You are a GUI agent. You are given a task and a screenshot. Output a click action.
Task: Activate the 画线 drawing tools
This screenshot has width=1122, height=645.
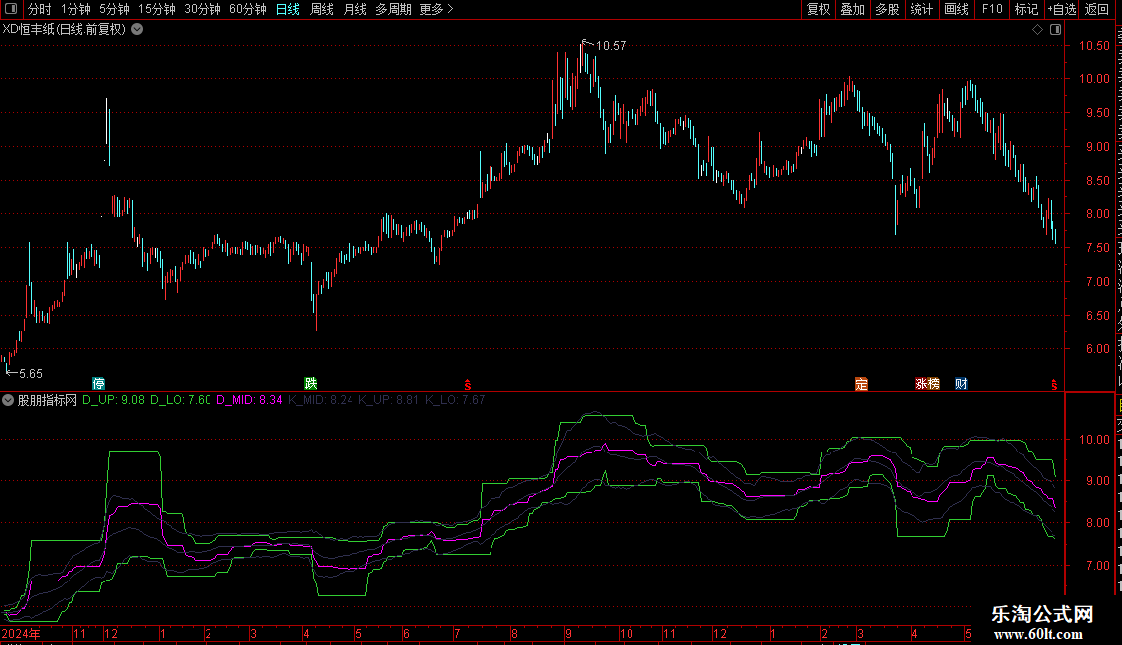pos(957,9)
